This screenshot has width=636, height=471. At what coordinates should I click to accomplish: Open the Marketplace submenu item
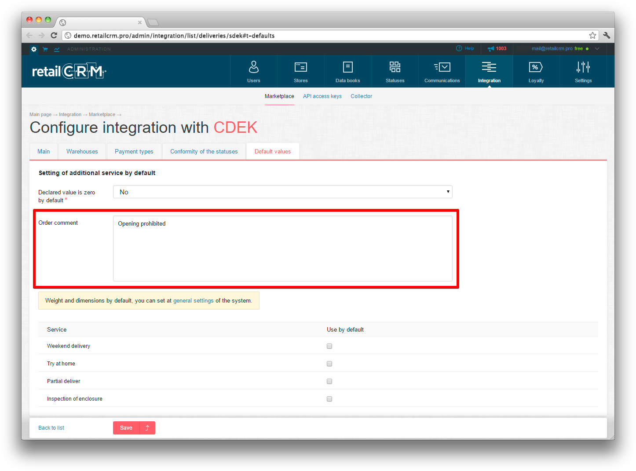279,96
